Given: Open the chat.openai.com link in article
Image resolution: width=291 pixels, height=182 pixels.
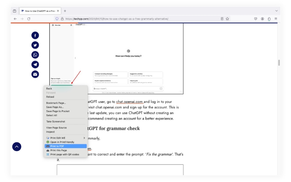Looking at the screenshot, I should (x=129, y=102).
